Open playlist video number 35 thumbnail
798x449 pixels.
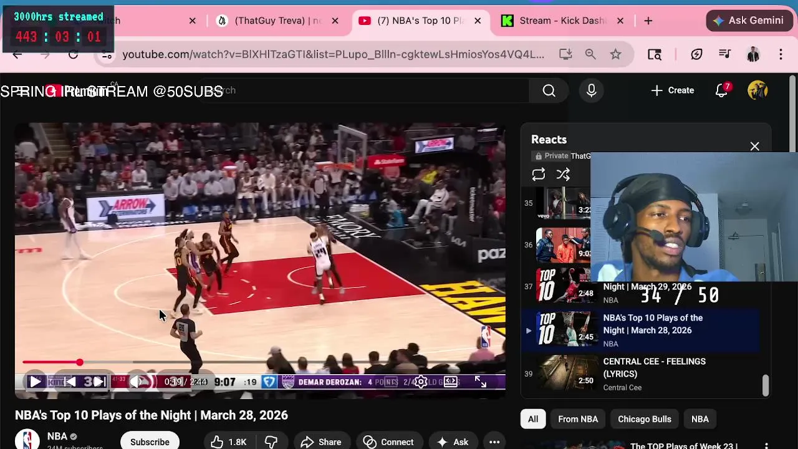563,203
